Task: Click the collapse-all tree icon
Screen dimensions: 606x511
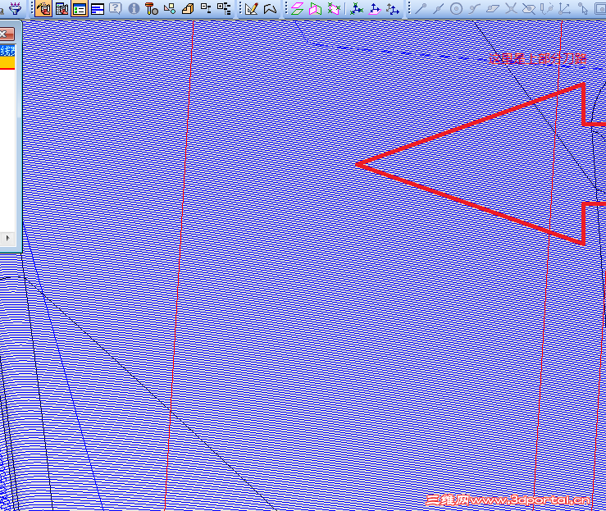Action: click(206, 8)
